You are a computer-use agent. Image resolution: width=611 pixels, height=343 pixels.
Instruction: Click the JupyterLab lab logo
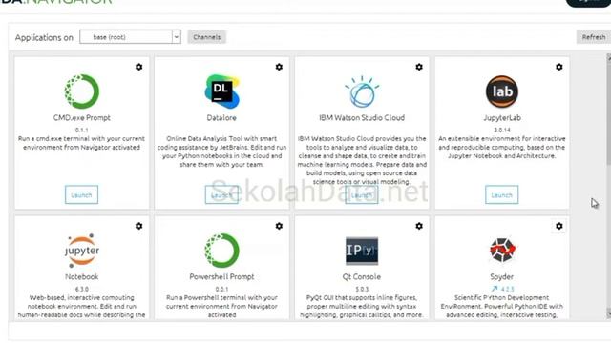point(502,91)
